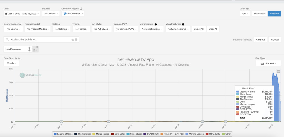
Task: Click the chart annotation marker at Jan '20
Action: 202,121
